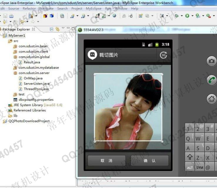Open the Navigate menu
Viewport: 217px width, 188px height.
(x=46, y=9)
